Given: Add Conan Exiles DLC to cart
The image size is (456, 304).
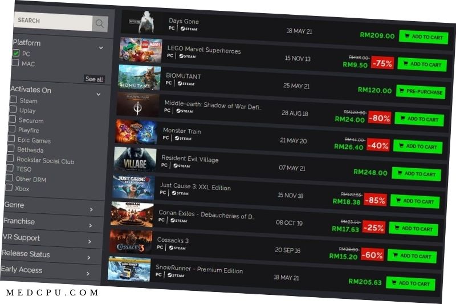Looking at the screenshot, I should [x=414, y=229].
